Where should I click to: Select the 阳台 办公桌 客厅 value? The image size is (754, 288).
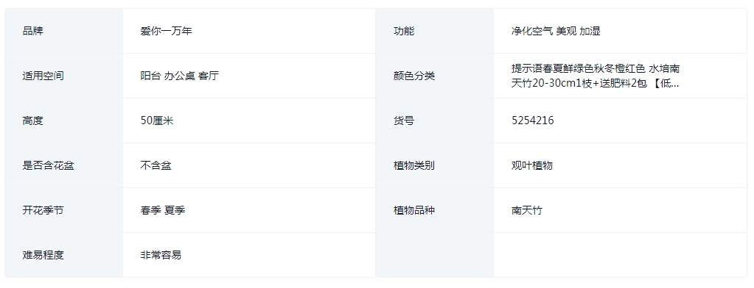(179, 76)
